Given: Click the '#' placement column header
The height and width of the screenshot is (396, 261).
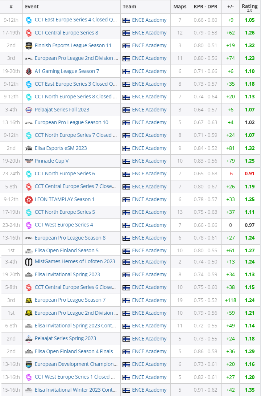Looking at the screenshot, I should click(11, 7).
